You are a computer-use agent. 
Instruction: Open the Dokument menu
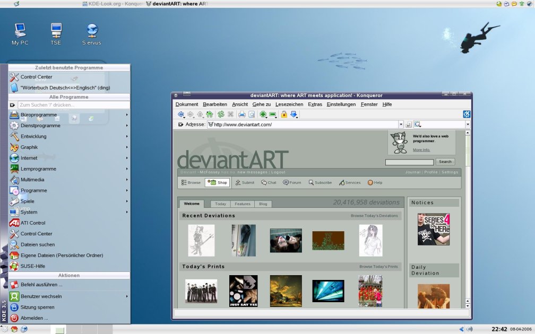(187, 104)
